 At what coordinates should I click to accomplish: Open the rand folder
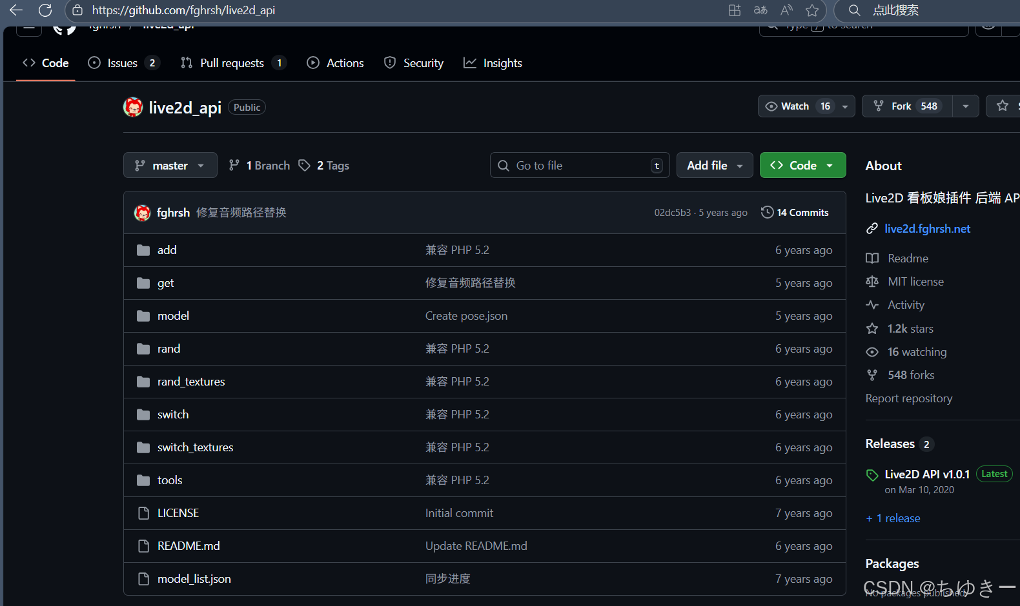point(168,349)
